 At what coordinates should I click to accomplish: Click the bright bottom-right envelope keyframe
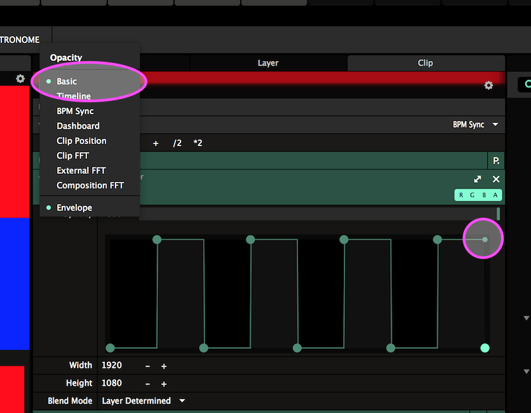[x=485, y=348]
